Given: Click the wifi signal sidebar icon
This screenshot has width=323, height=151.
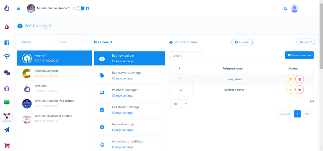Looking at the screenshot, I should [x=7, y=57].
